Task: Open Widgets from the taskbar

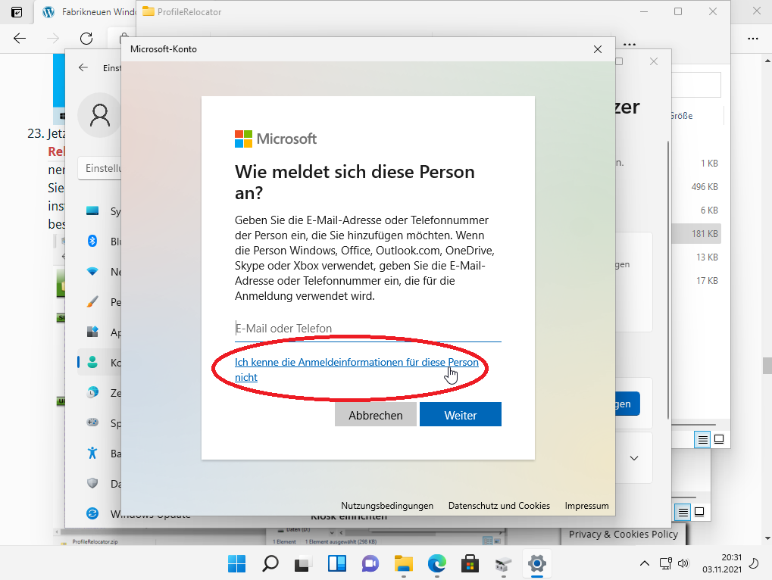Action: tap(337, 564)
